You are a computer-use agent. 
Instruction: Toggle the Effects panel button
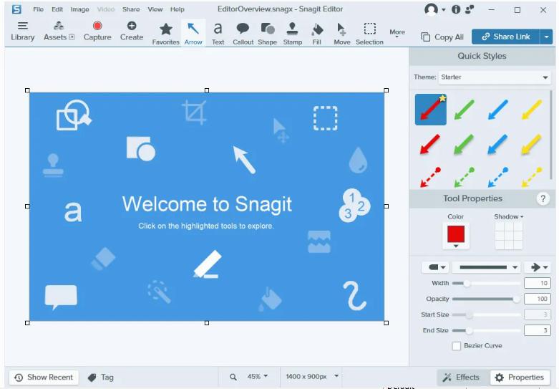tap(461, 378)
